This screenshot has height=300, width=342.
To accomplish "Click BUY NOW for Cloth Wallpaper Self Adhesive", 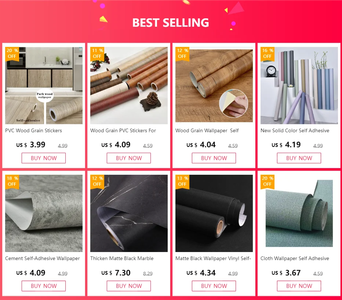I will click(299, 286).
